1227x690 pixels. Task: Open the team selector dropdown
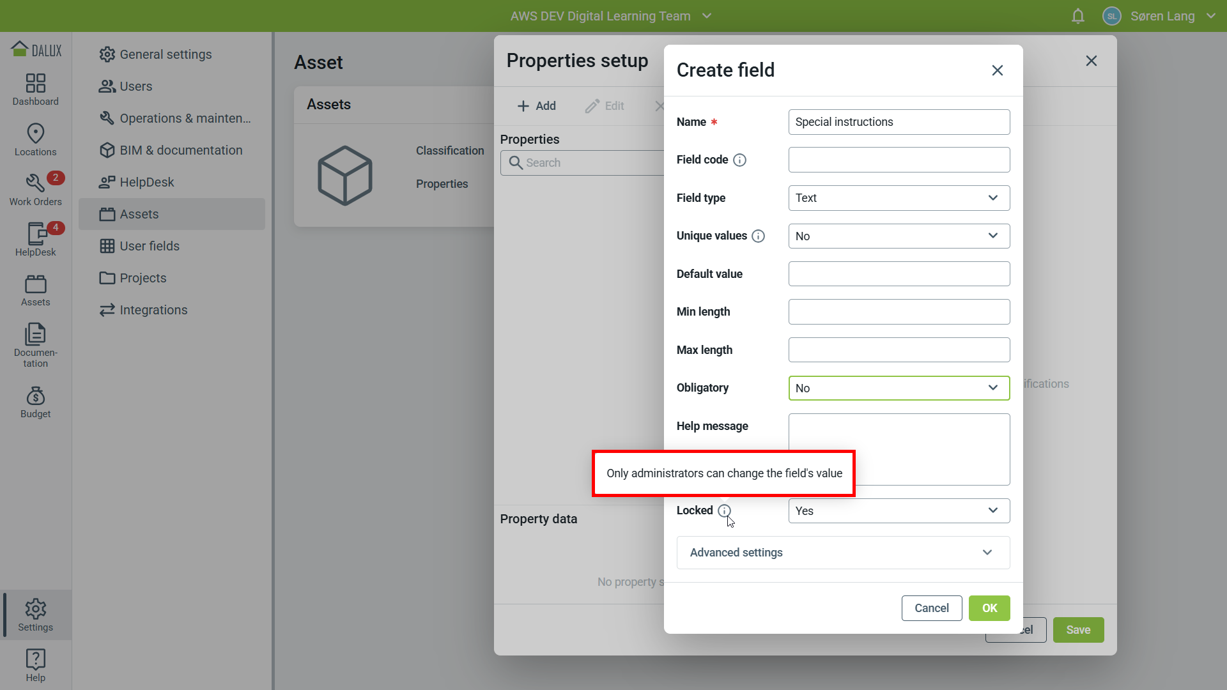tap(611, 16)
